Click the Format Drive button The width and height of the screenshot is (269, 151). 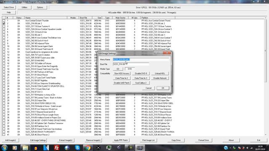(203, 140)
